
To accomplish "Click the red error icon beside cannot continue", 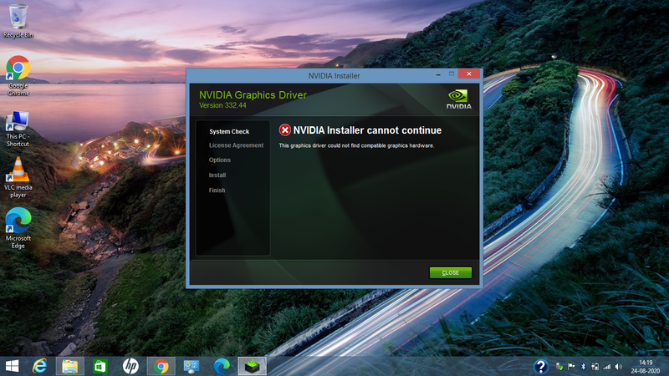I will tap(285, 130).
